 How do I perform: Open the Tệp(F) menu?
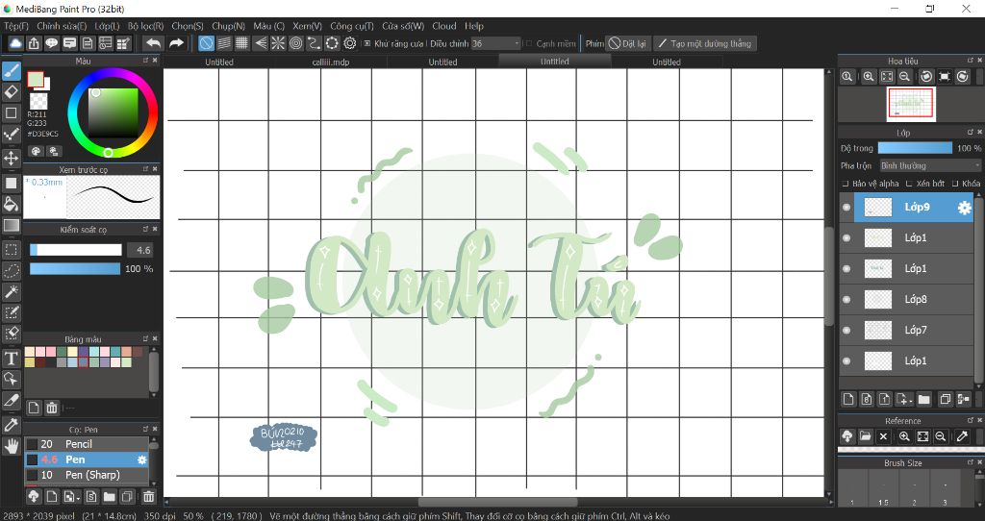pyautogui.click(x=16, y=26)
